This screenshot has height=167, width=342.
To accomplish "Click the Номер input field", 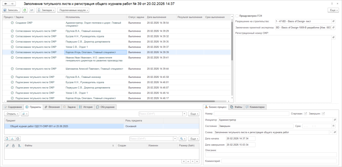I will [x=251, y=114].
